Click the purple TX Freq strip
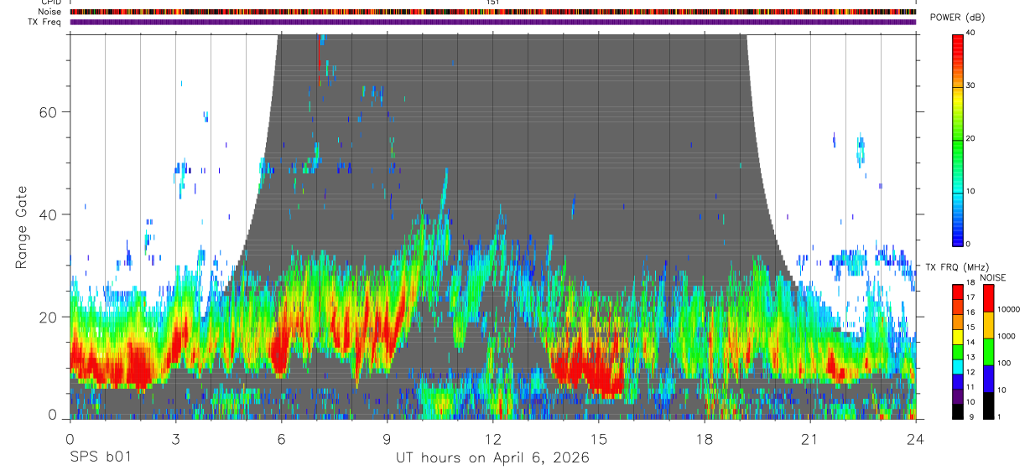Screen dimensions: 1030x475 coord(493,22)
